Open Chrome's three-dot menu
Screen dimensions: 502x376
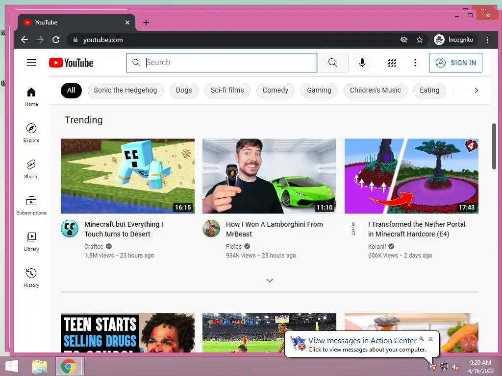coord(487,40)
